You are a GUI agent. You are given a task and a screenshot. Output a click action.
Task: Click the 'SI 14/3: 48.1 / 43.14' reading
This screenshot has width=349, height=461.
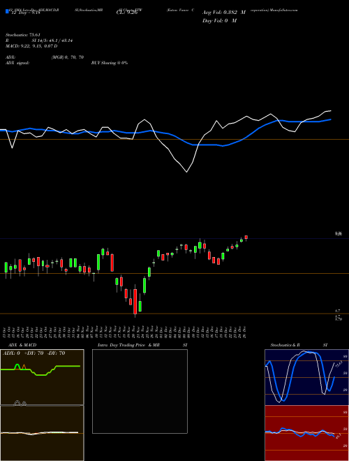click(x=52, y=41)
